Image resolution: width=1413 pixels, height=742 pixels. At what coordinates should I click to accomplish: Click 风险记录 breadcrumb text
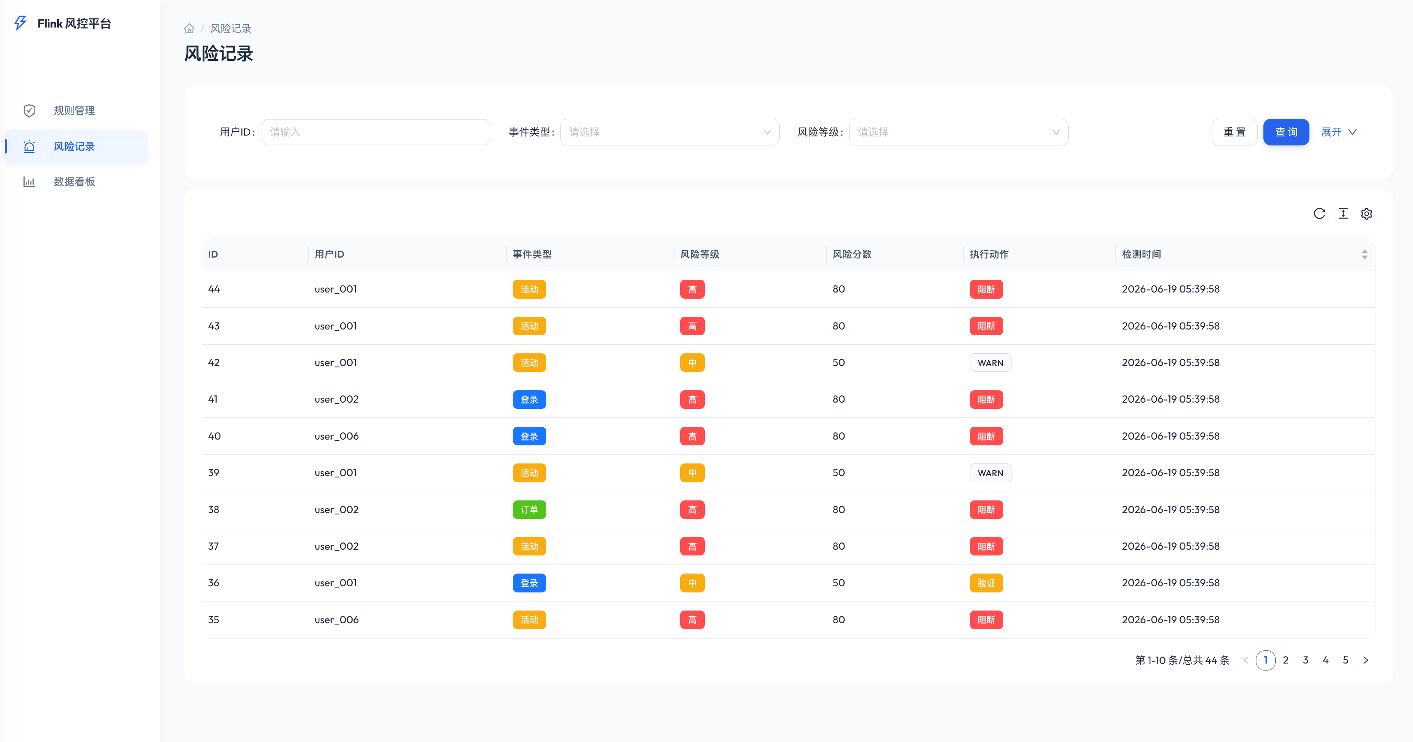231,28
